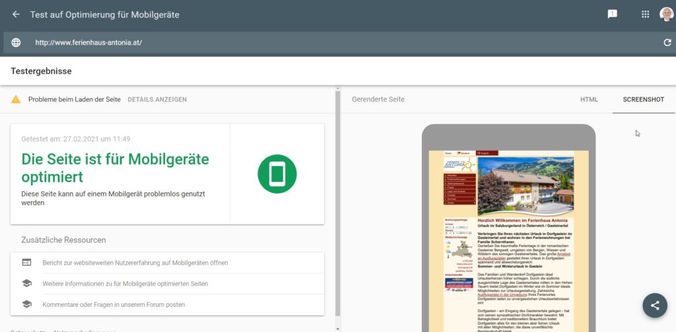Image resolution: width=676 pixels, height=332 pixels.
Task: Open the mobile usability report link
Action: click(x=135, y=263)
